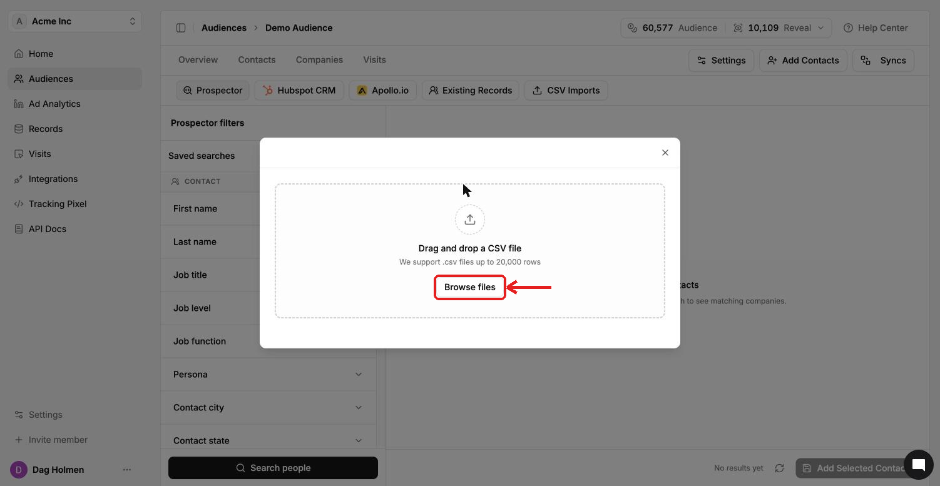Click the Browse files button
940x486 pixels.
coord(470,288)
